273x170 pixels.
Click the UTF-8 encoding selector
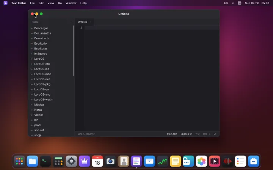[207, 134]
